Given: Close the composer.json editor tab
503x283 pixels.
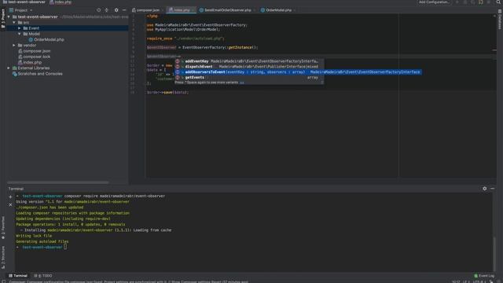Looking at the screenshot, I should [x=163, y=10].
